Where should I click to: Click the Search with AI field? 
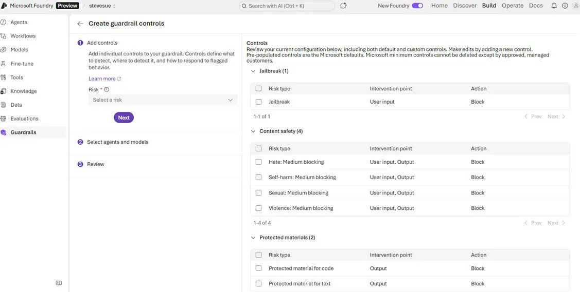click(287, 6)
